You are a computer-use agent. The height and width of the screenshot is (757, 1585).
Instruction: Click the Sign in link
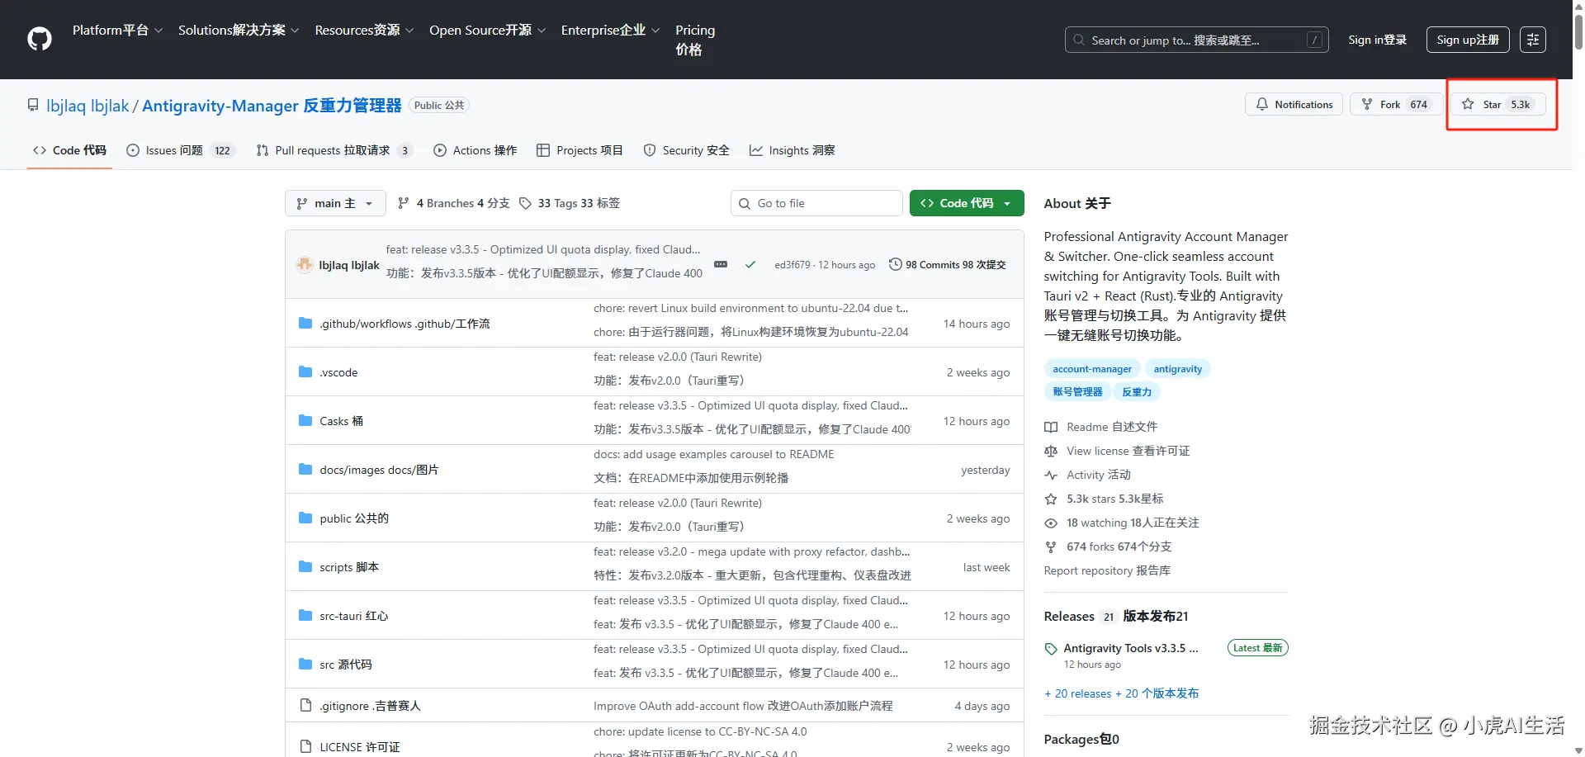(x=1377, y=40)
